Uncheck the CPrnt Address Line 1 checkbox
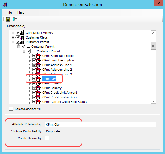Image resolution: width=165 pixels, height=154 pixels. point(34,65)
